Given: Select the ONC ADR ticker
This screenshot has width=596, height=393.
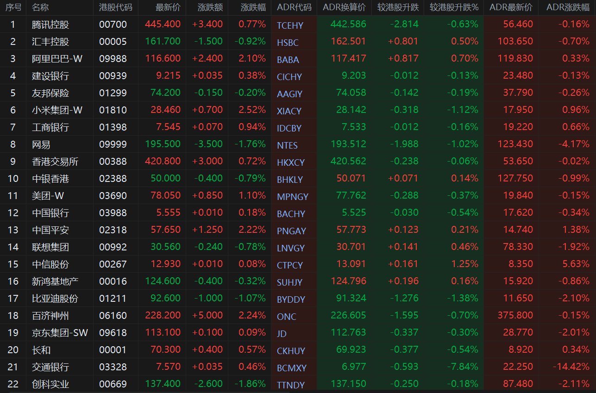Looking at the screenshot, I should pyautogui.click(x=287, y=317).
